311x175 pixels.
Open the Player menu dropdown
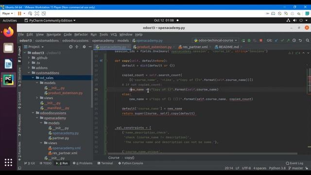8,14
